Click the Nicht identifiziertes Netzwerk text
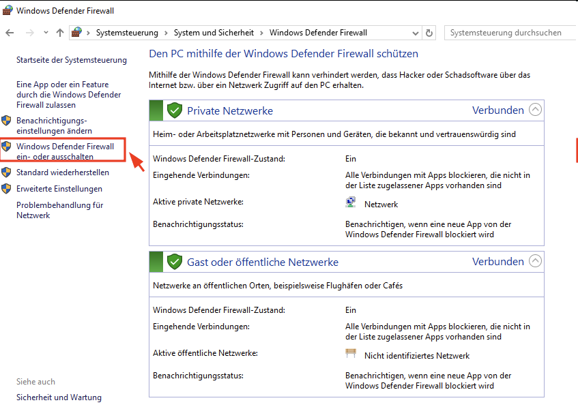 [417, 356]
